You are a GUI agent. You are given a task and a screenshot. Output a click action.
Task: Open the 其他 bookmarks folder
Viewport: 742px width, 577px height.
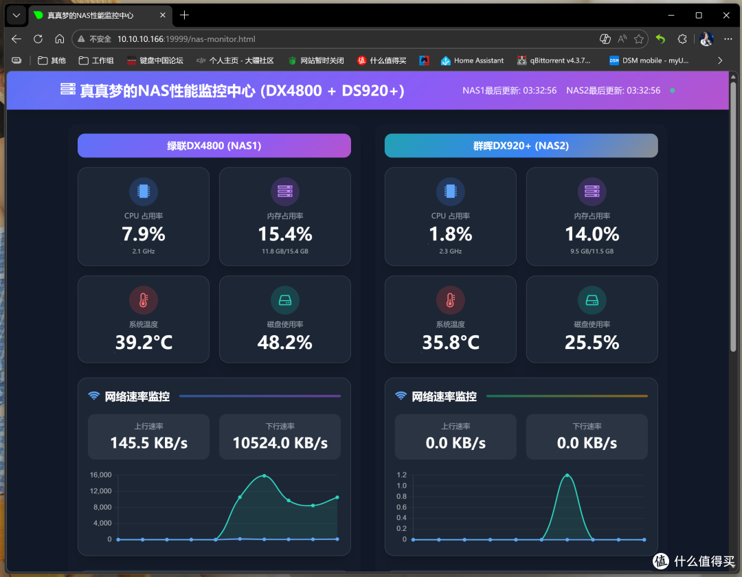52,60
